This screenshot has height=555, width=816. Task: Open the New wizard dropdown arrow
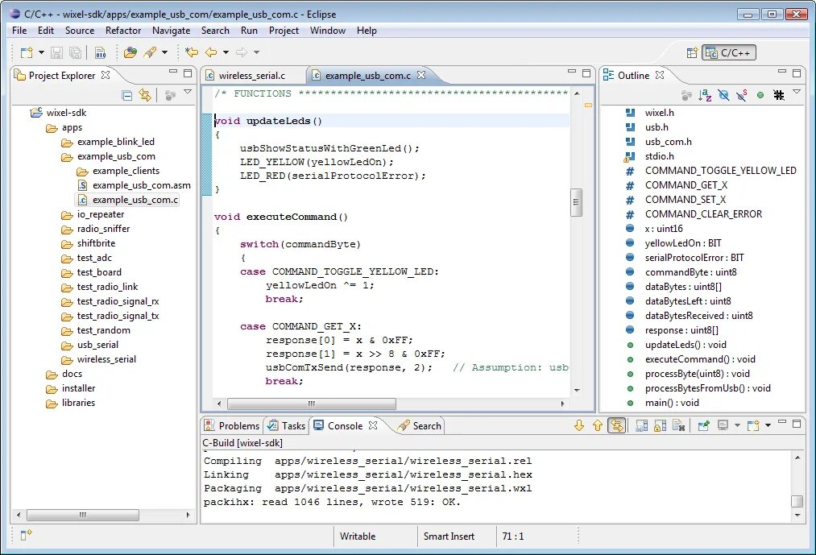tap(41, 52)
